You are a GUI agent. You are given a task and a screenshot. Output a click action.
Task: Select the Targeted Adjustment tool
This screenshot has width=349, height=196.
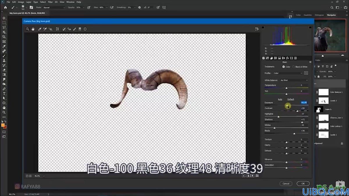coord(51,29)
